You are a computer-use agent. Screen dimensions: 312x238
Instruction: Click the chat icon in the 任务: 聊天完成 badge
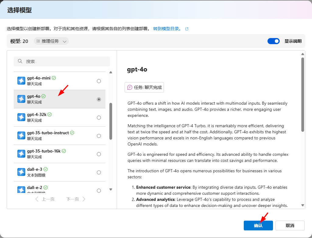pyautogui.click(x=129, y=87)
